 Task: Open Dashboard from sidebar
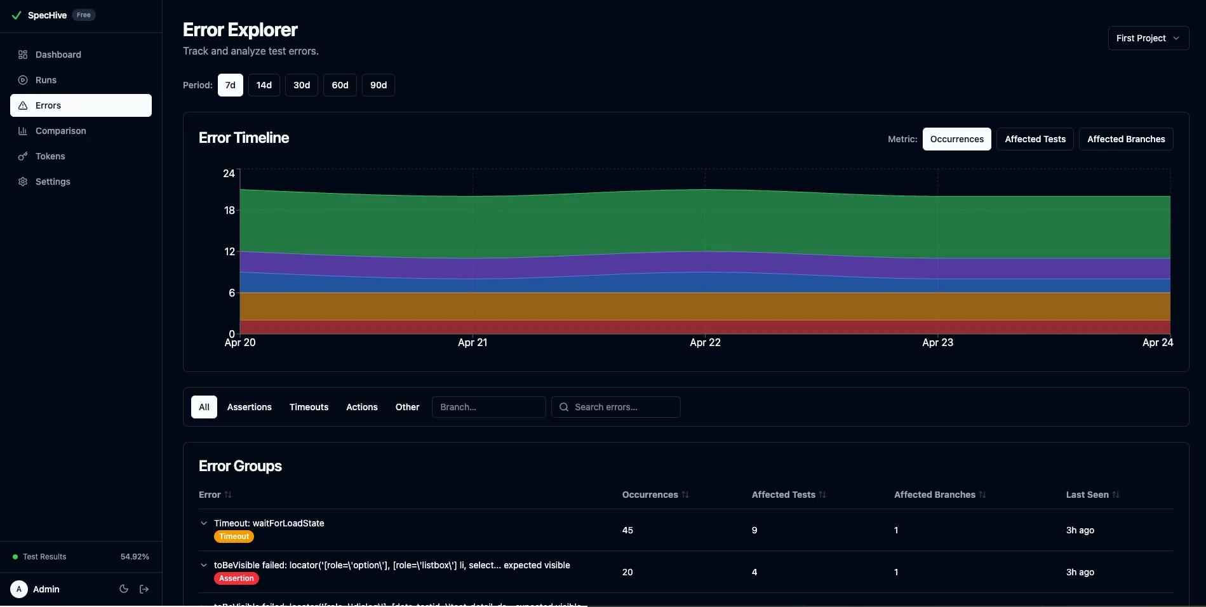pos(81,55)
